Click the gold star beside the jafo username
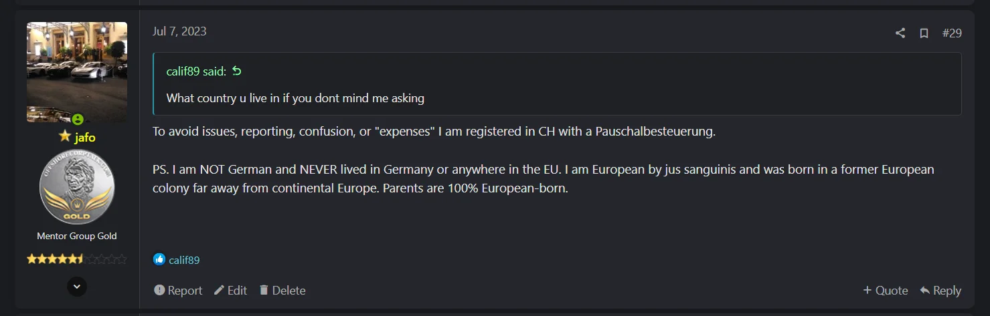Screen dimensions: 990x316 tap(65, 136)
